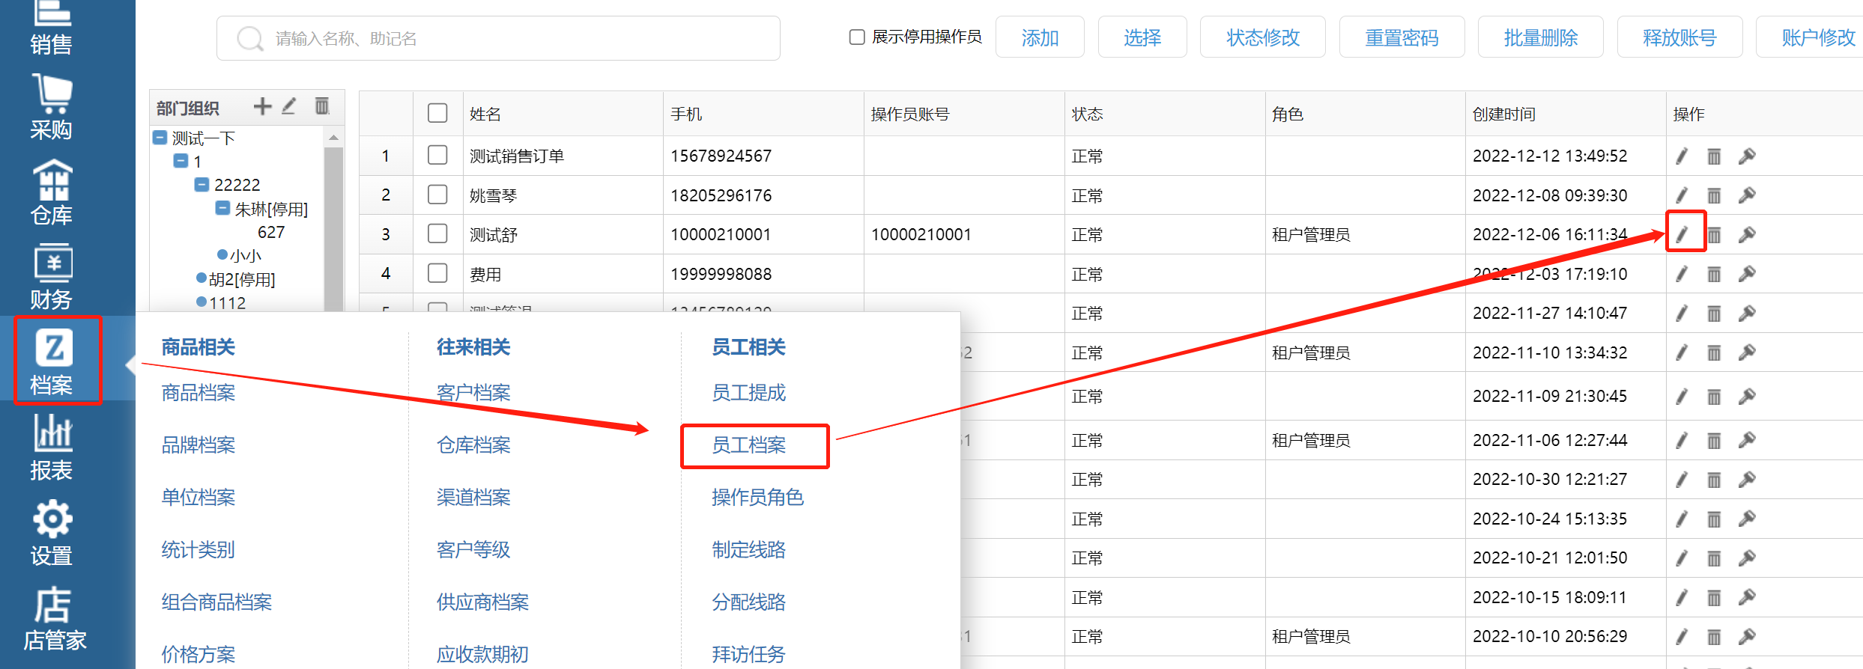Check the box for 姚雪琴
1863x669 pixels.
click(437, 195)
